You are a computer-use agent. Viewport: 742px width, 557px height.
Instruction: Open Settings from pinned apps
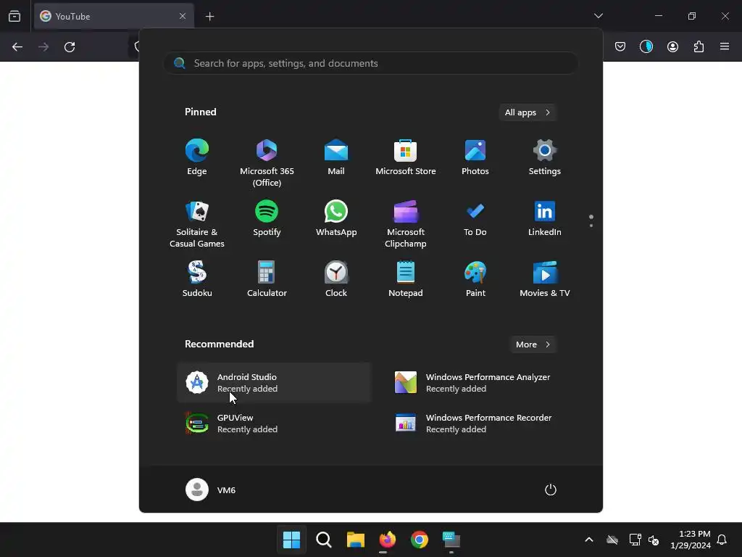545,157
